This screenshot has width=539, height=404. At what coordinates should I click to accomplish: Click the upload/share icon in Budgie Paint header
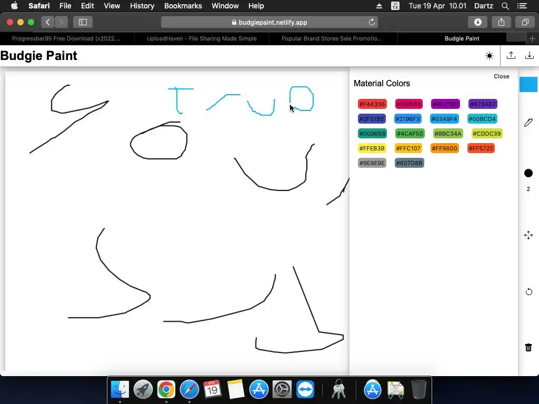pos(511,55)
